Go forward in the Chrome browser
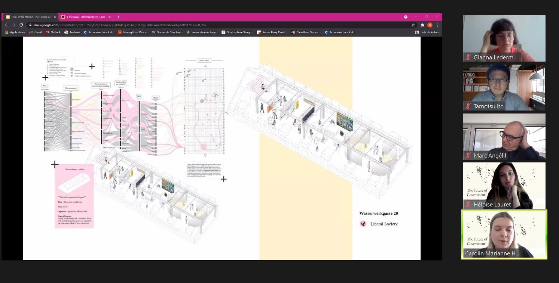The image size is (559, 283). 14,25
